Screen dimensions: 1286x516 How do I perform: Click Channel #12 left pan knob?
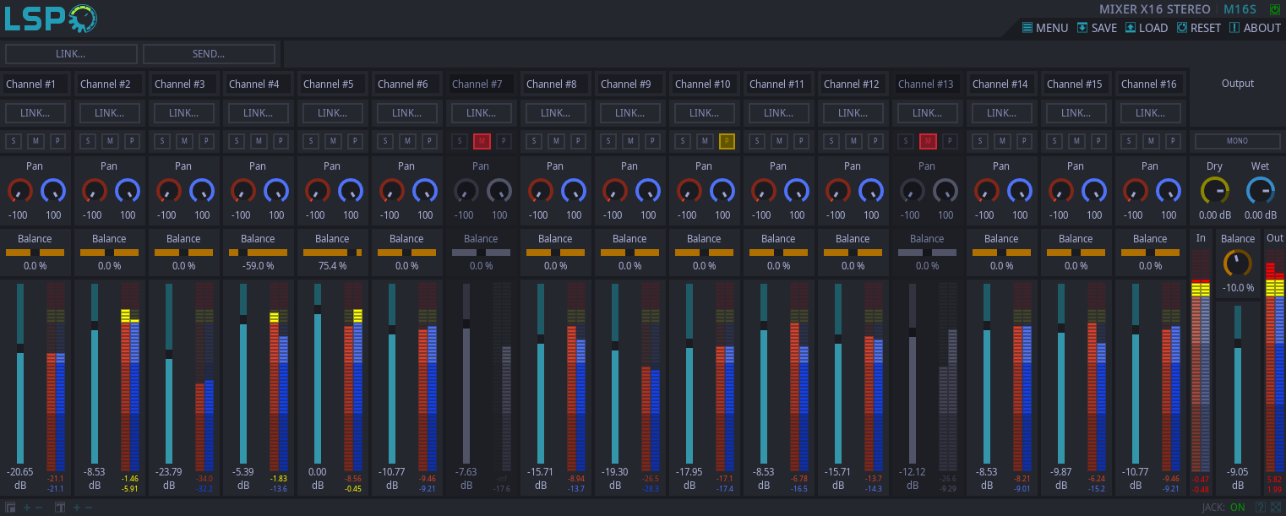click(x=837, y=192)
